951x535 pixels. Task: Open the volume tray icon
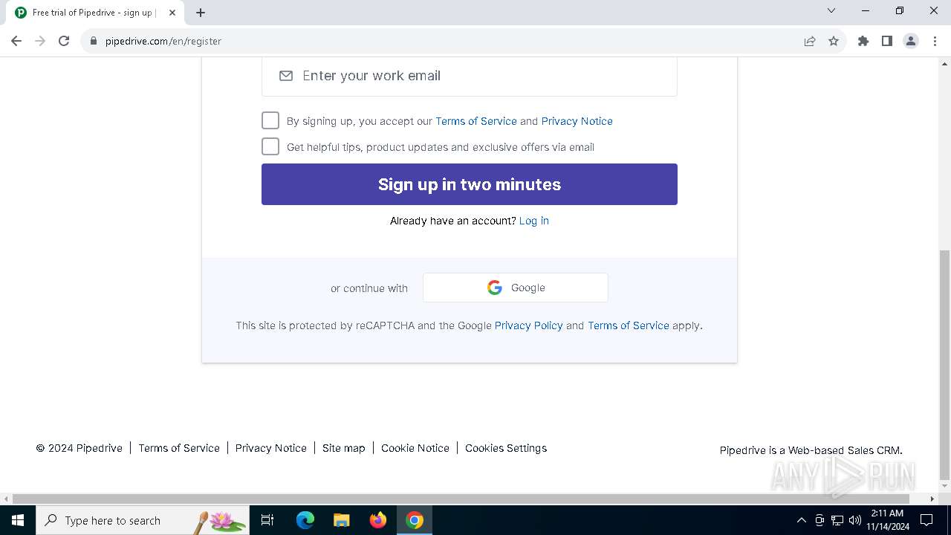coord(855,520)
